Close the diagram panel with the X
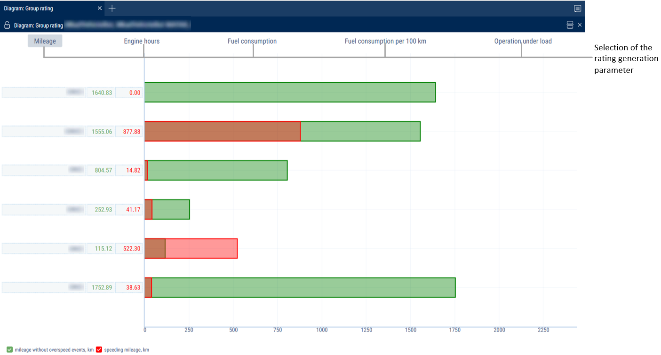Viewport: 661px width, 355px height. pos(580,25)
